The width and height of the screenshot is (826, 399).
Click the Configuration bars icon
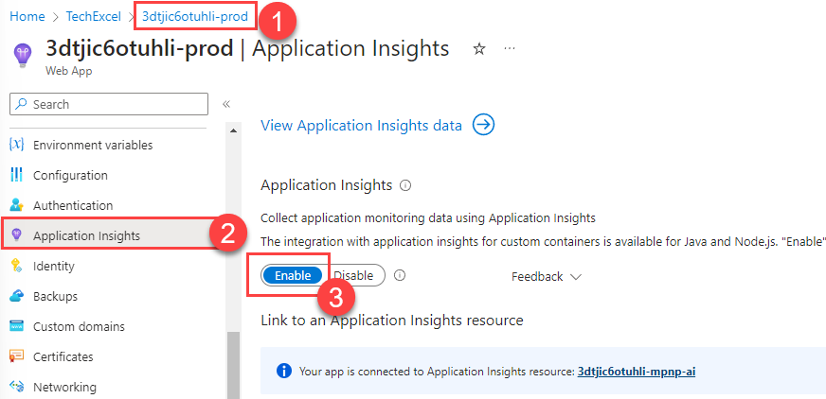17,175
